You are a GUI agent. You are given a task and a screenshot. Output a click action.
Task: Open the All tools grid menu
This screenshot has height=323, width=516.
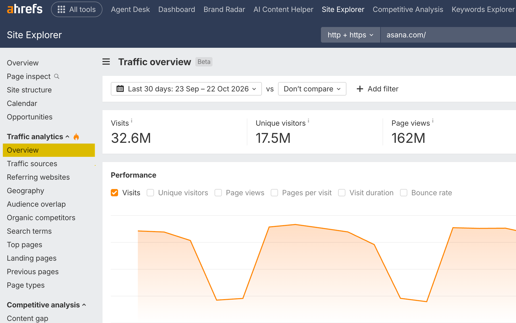(x=77, y=9)
